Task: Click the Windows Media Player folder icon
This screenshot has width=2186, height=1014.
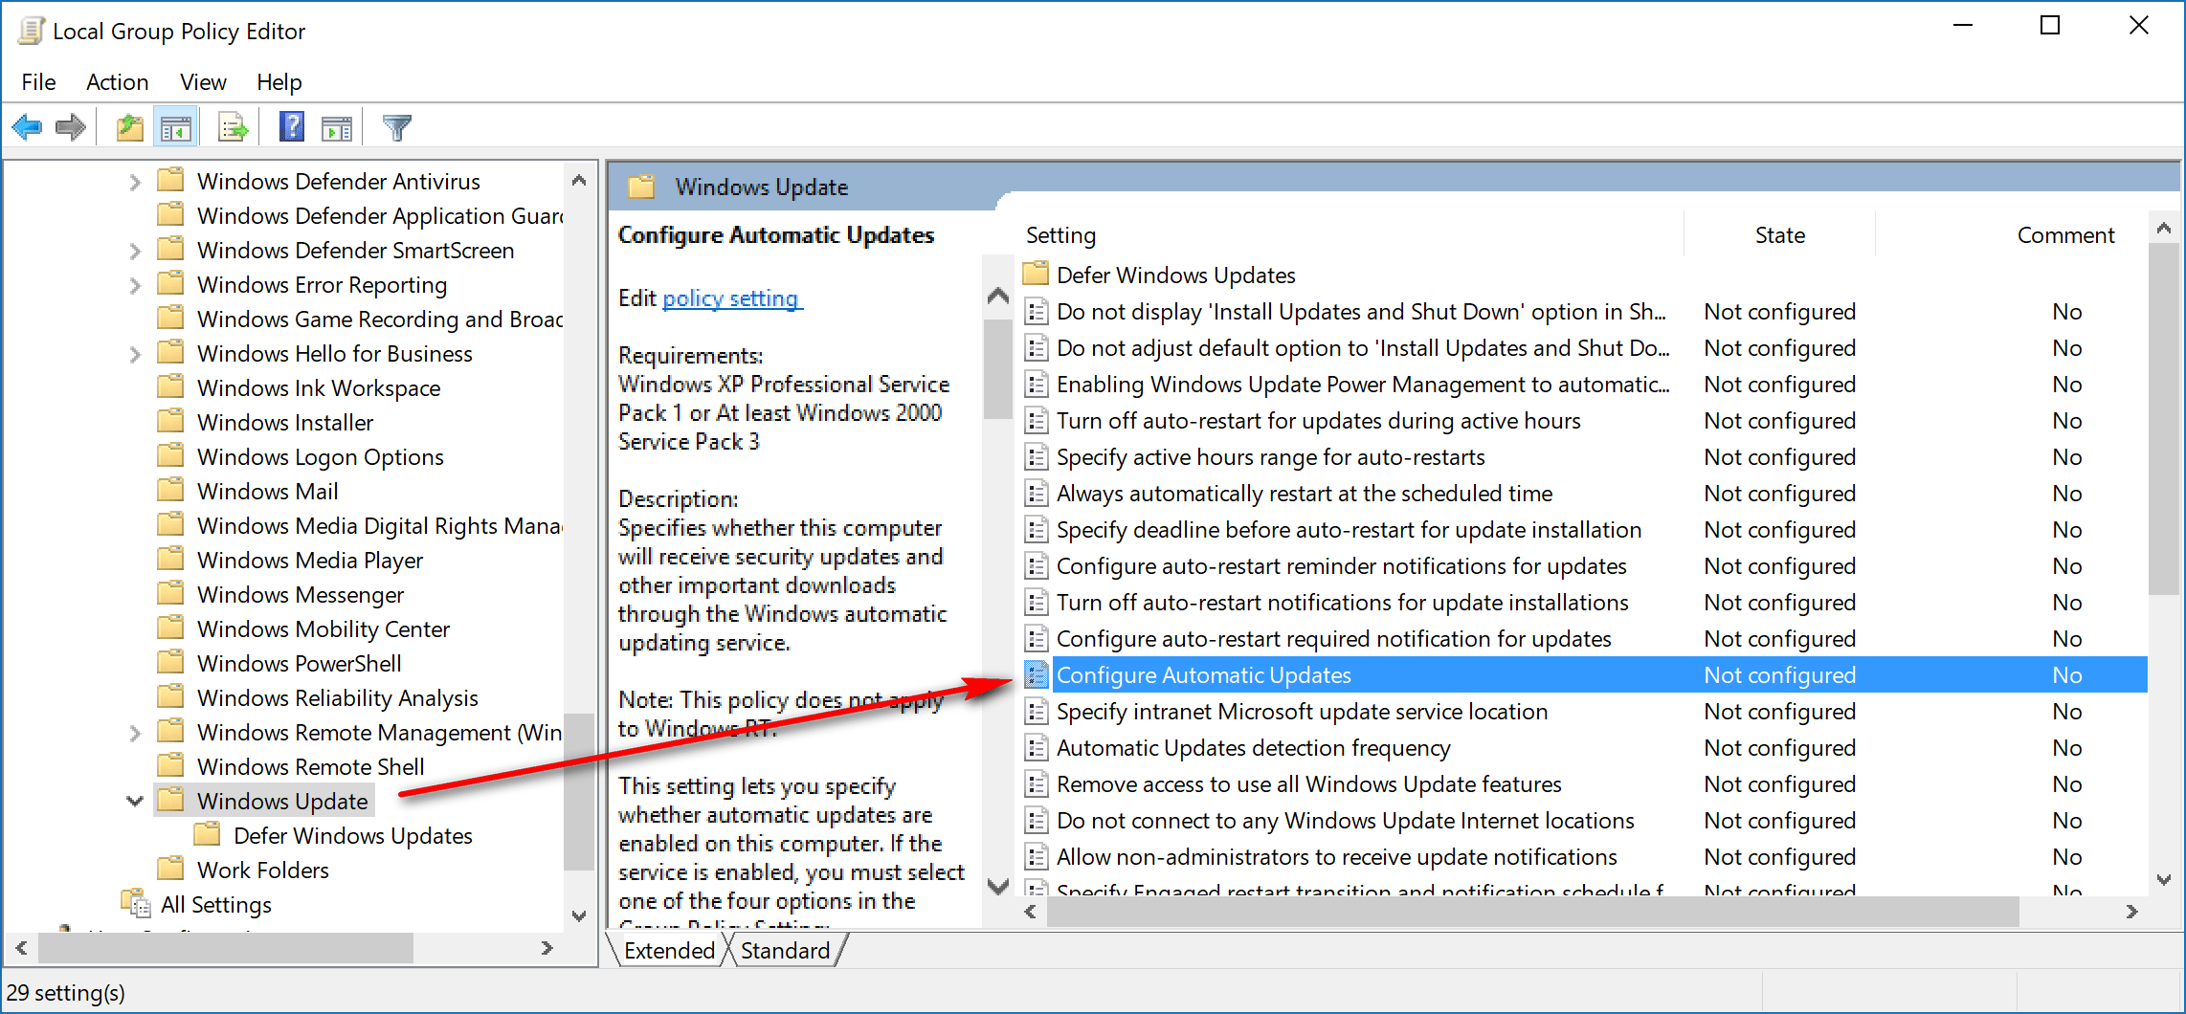Action: pos(170,559)
